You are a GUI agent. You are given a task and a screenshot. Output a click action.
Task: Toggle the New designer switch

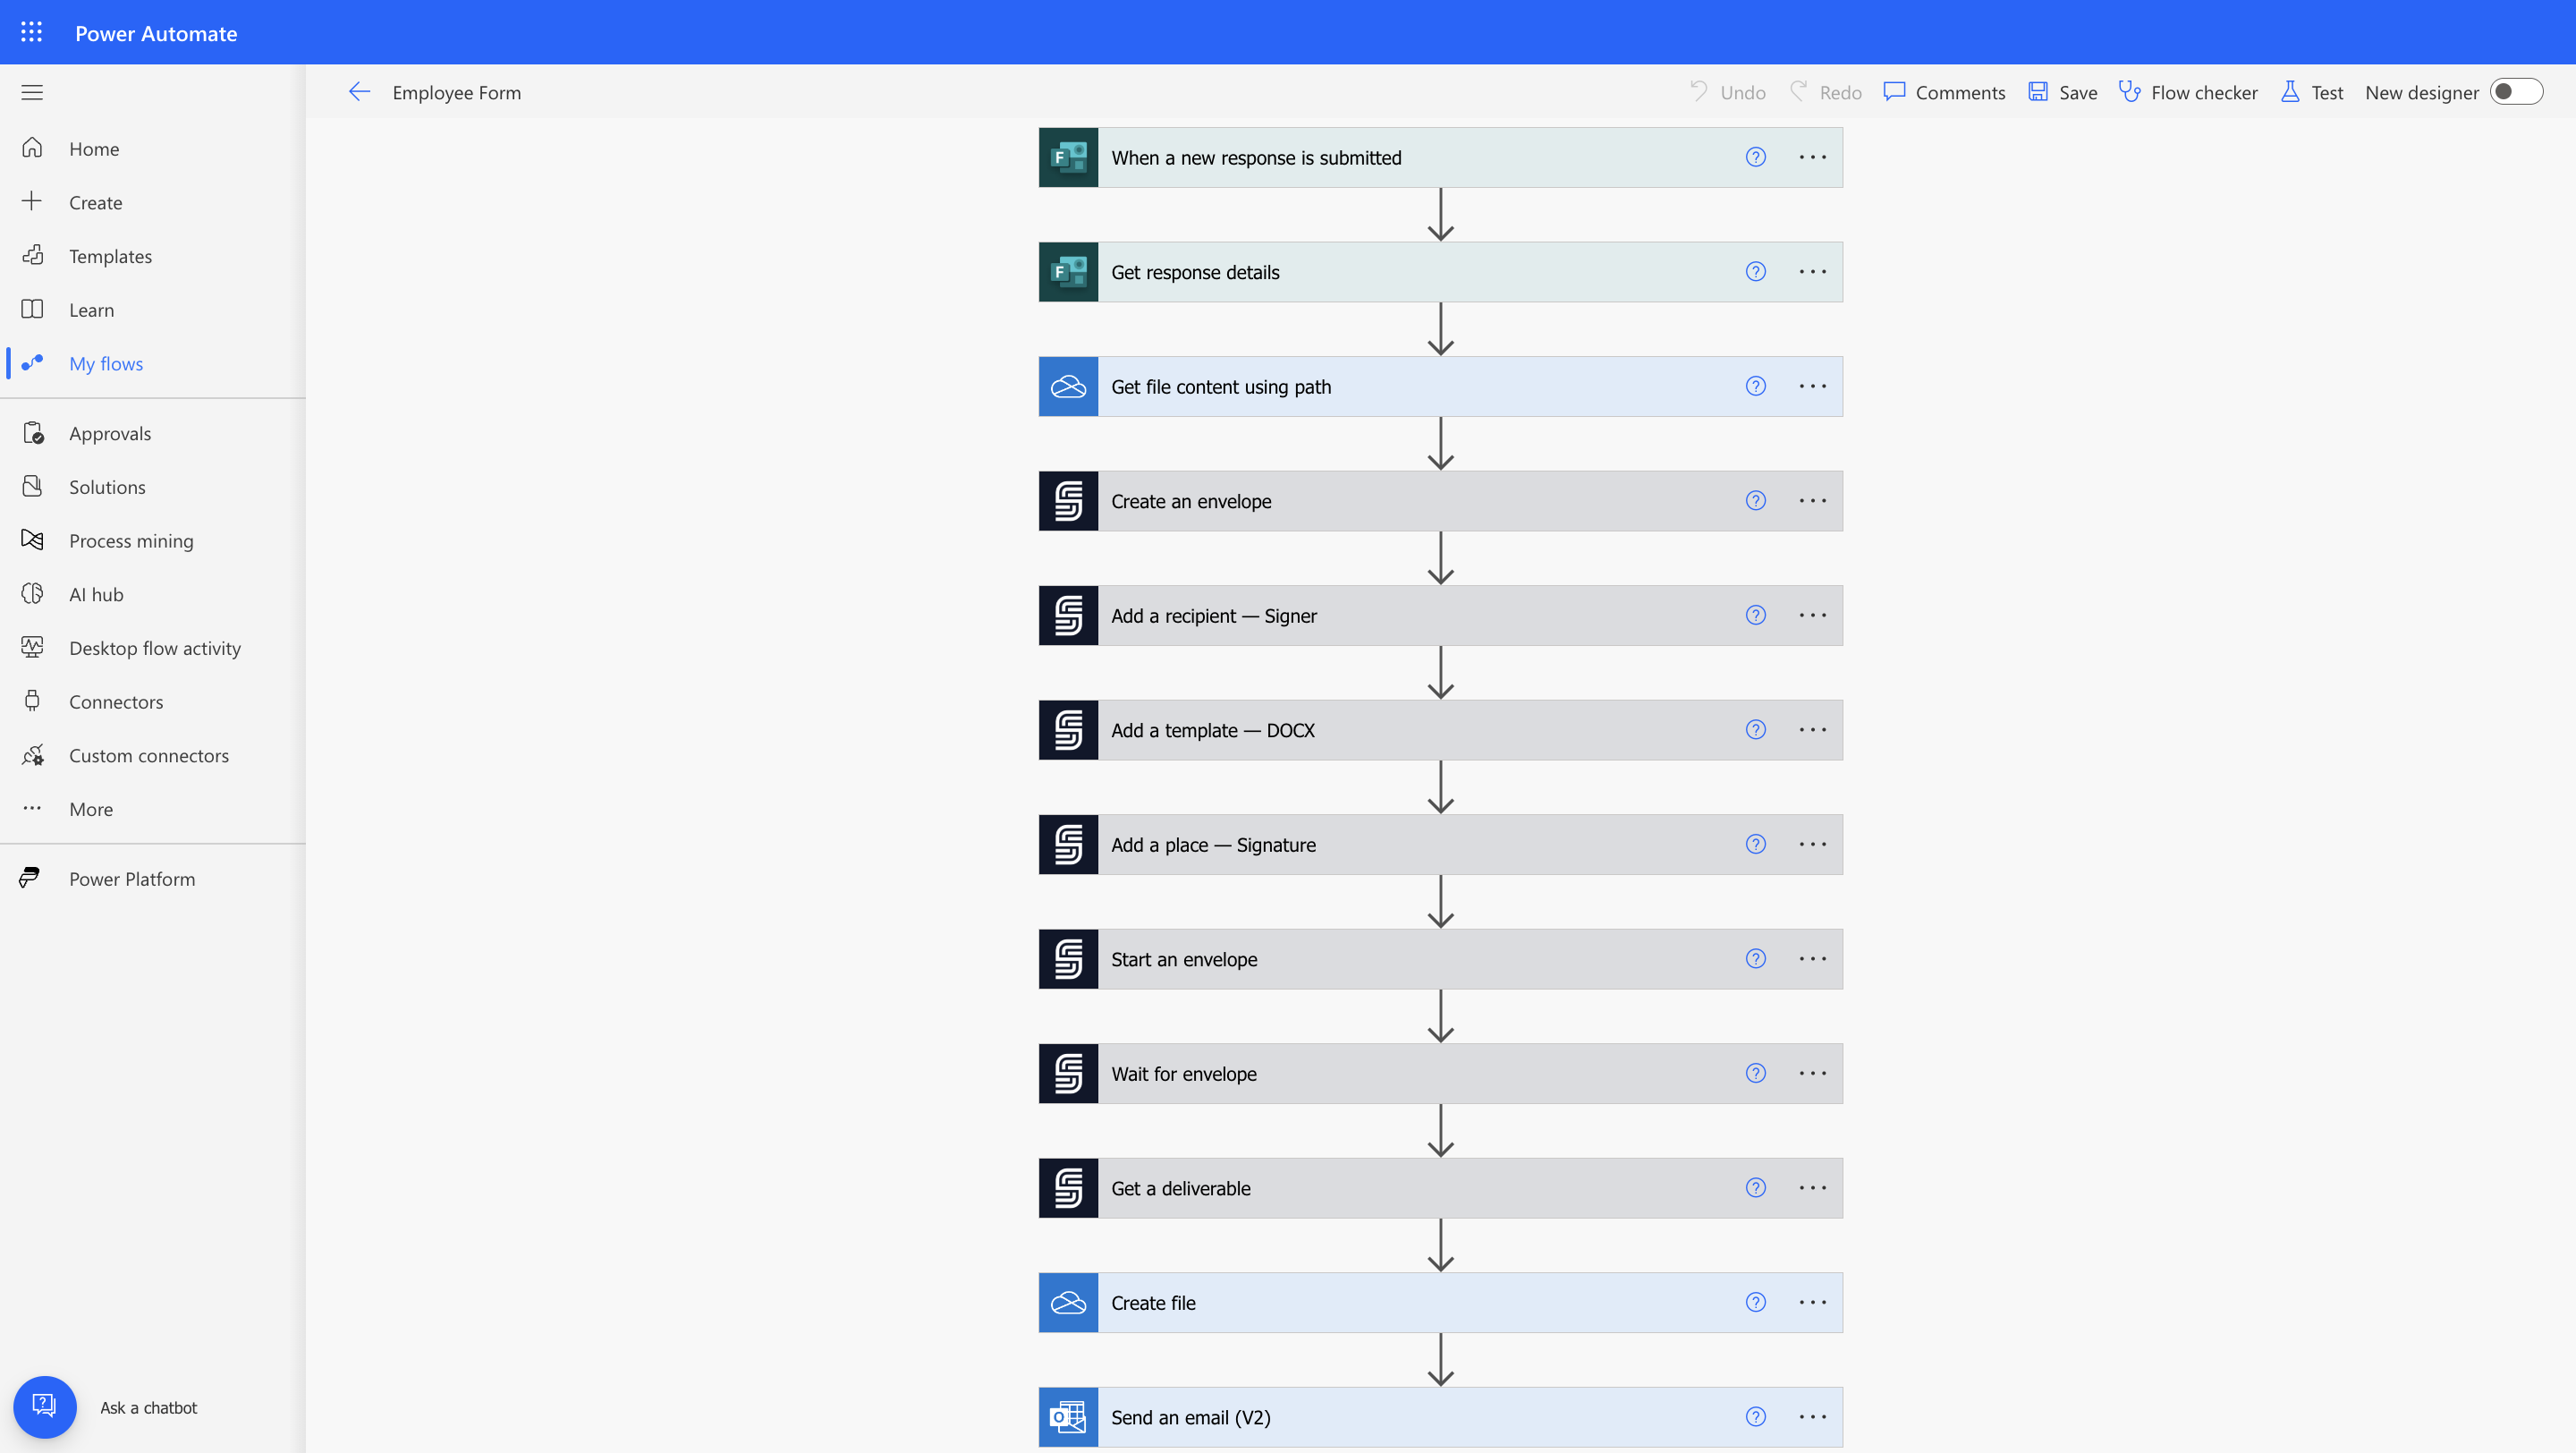pyautogui.click(x=2515, y=93)
